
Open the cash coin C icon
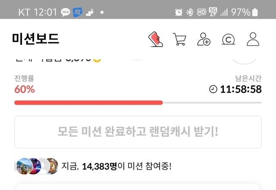click(228, 39)
